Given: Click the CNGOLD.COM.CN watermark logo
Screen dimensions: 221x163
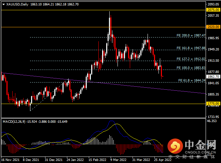Looking at the screenshot, I should pyautogui.click(x=192, y=147).
